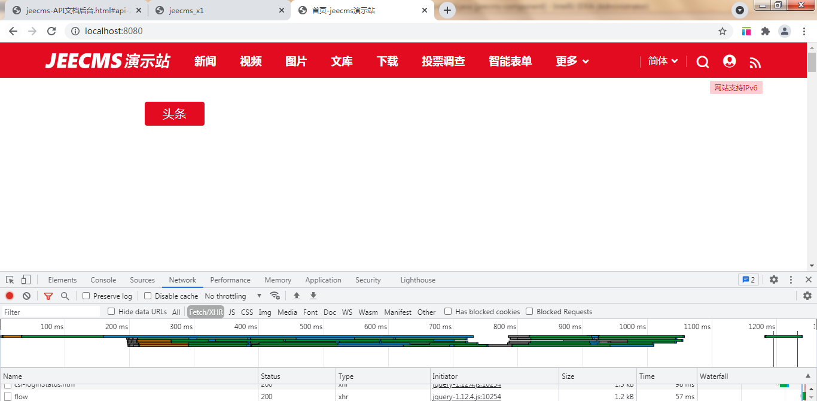Viewport: 817px width, 401px height.
Task: Click the localhost:8080 address bar
Action: coord(114,31)
